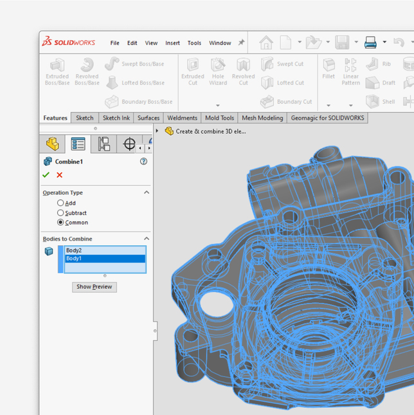This screenshot has width=414, height=415.
Task: Click the Extruded Cut tool
Action: [193, 72]
